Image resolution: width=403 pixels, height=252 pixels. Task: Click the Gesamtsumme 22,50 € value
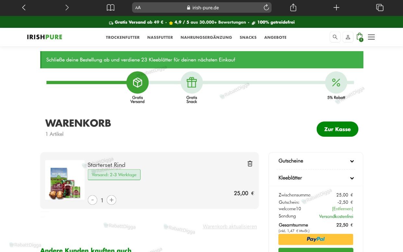(x=345, y=225)
